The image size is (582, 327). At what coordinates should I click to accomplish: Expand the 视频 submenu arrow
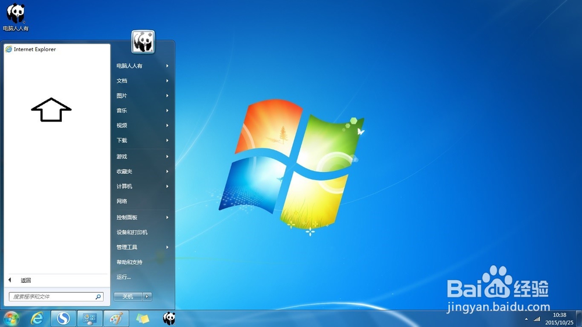pos(168,125)
